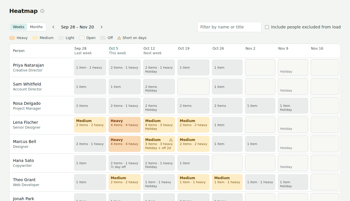This screenshot has width=350, height=201.
Task: Switch to Weeks view
Action: click(19, 27)
